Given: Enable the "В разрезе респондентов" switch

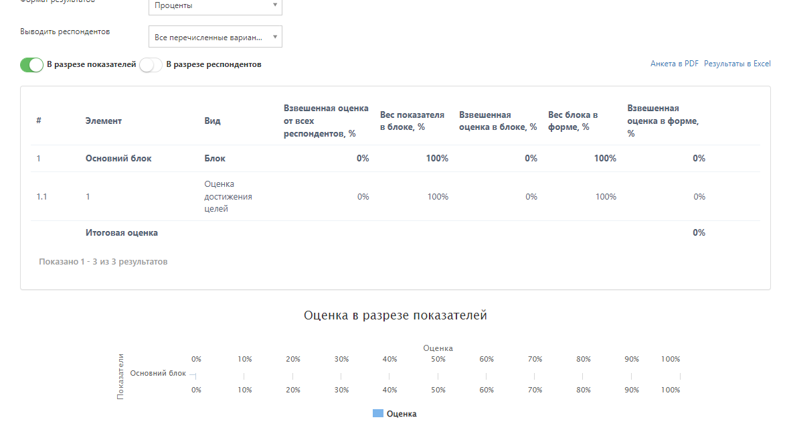Looking at the screenshot, I should (x=151, y=65).
